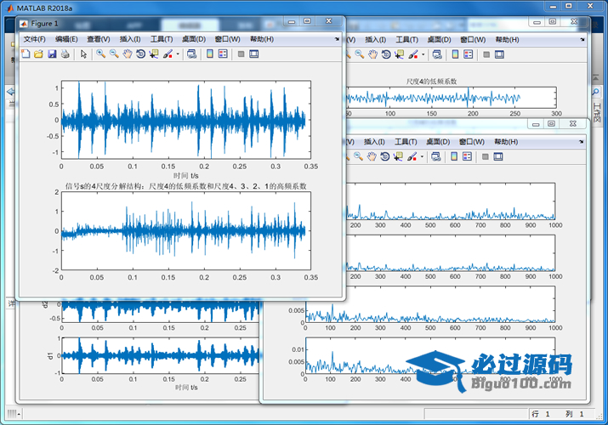The width and height of the screenshot is (608, 425).
Task: Click 尺度4的低频系数 plot title
Action: coord(431,82)
